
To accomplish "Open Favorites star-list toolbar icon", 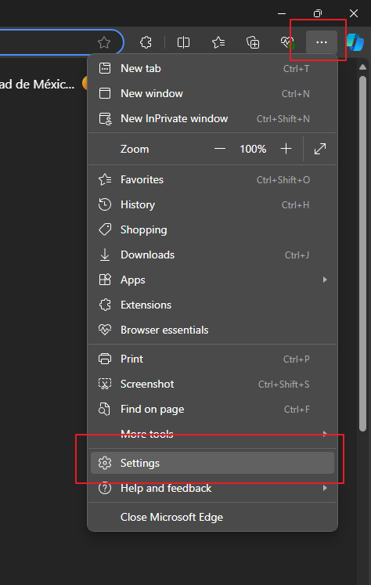I will coord(218,42).
